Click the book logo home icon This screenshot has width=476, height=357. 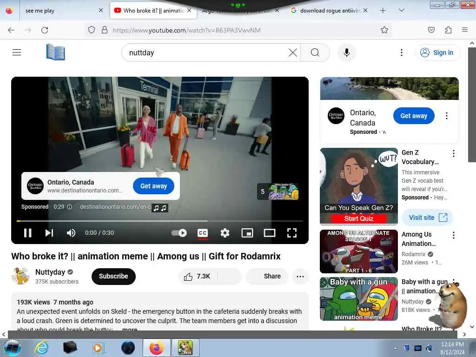tap(56, 52)
